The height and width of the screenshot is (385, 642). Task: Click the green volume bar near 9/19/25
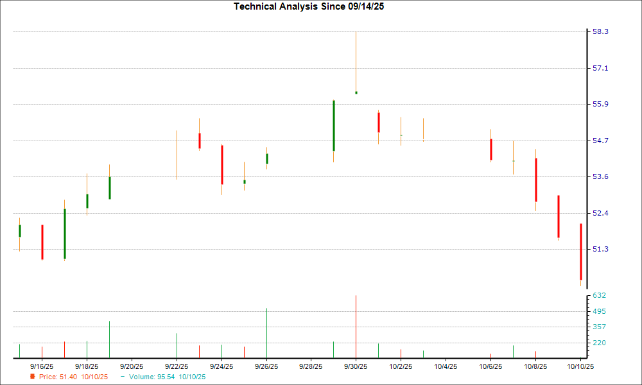coord(110,339)
